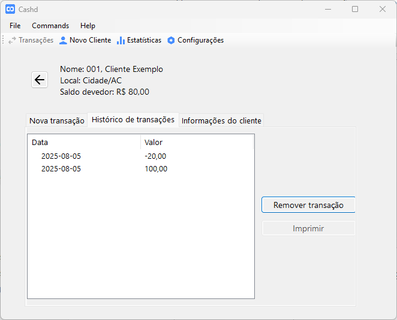Click the Novo Cliente person icon

point(63,40)
